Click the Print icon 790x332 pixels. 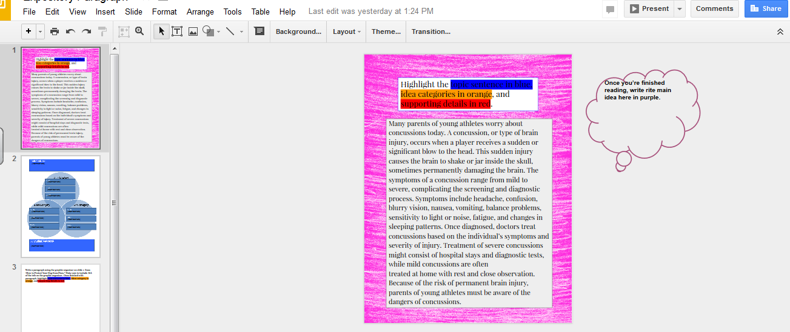click(55, 32)
